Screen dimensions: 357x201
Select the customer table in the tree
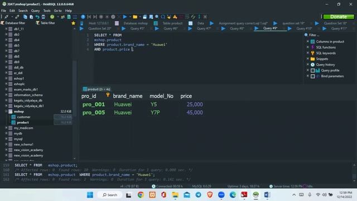[23, 117]
